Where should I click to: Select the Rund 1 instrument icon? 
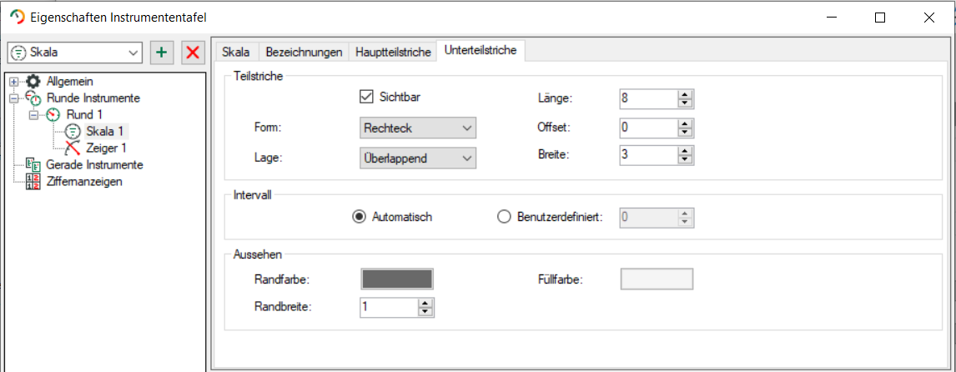[53, 114]
